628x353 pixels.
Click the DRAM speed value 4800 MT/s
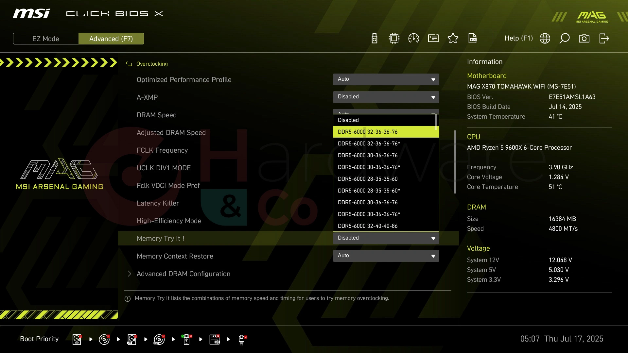coord(563,229)
